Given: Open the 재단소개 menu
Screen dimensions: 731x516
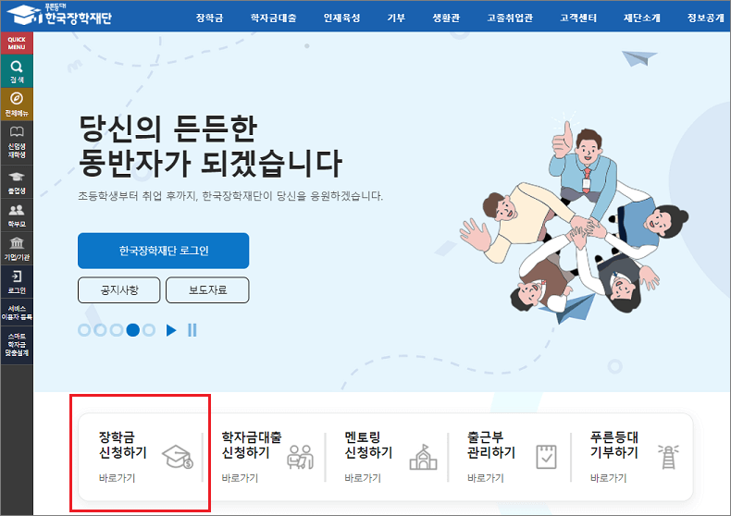Looking at the screenshot, I should [x=642, y=18].
